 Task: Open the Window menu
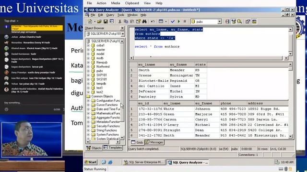point(132,15)
